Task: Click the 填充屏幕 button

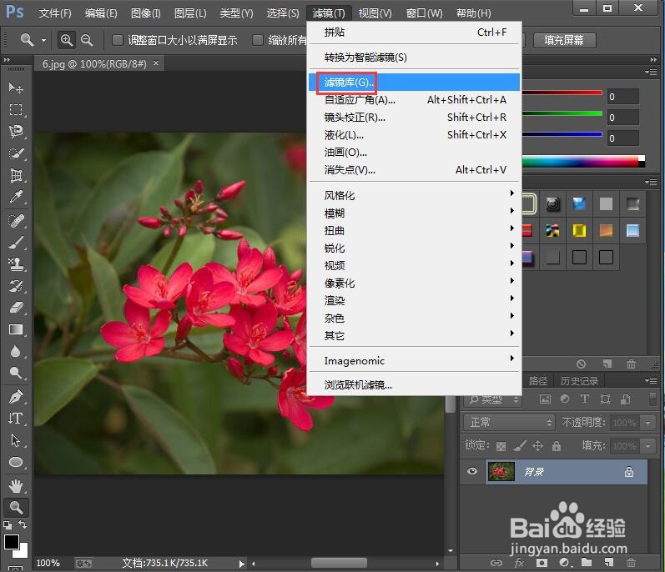Action: (565, 40)
